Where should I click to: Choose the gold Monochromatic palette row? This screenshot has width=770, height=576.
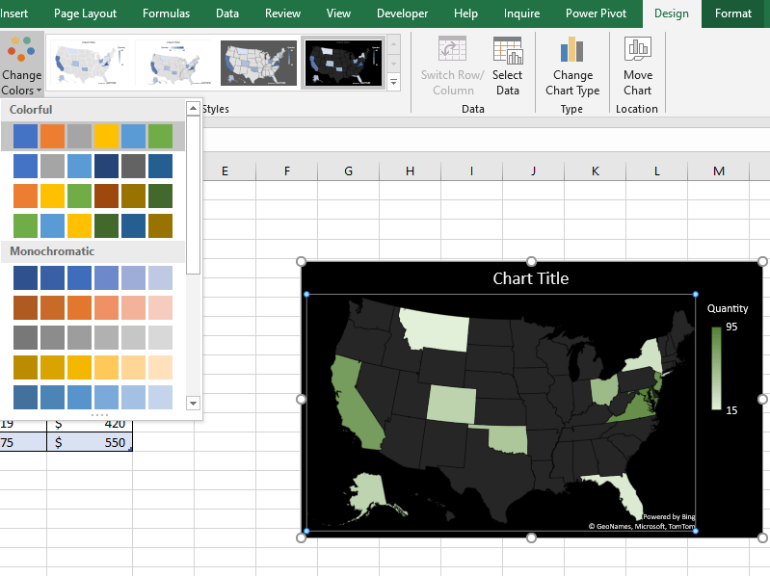tap(93, 368)
